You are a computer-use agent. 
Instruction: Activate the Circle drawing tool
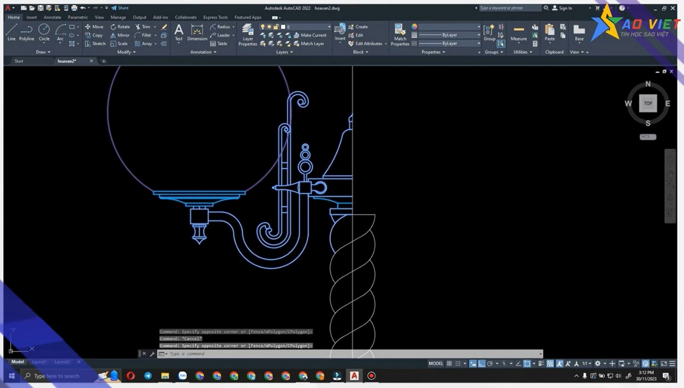pos(44,33)
